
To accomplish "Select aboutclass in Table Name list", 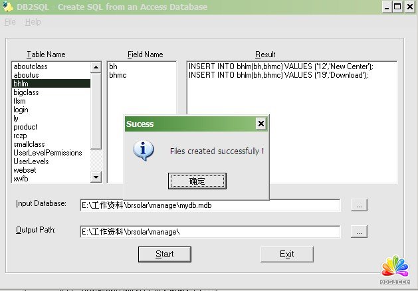I will [x=31, y=66].
